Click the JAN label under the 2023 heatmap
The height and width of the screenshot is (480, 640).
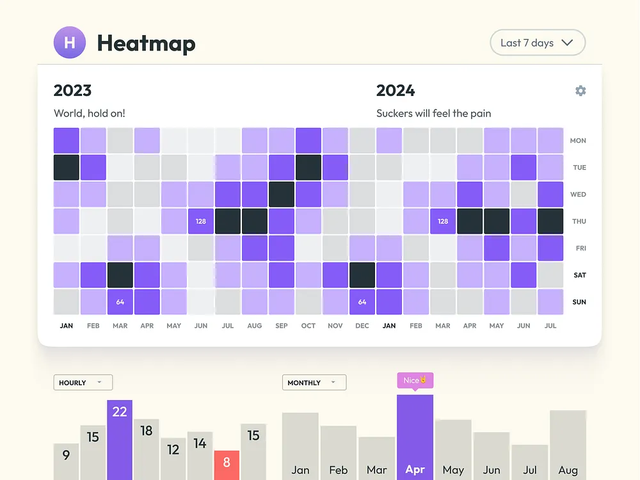click(x=66, y=325)
